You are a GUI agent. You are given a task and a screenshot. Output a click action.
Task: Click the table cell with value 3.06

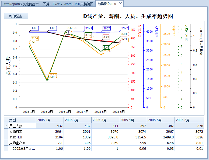78,143
